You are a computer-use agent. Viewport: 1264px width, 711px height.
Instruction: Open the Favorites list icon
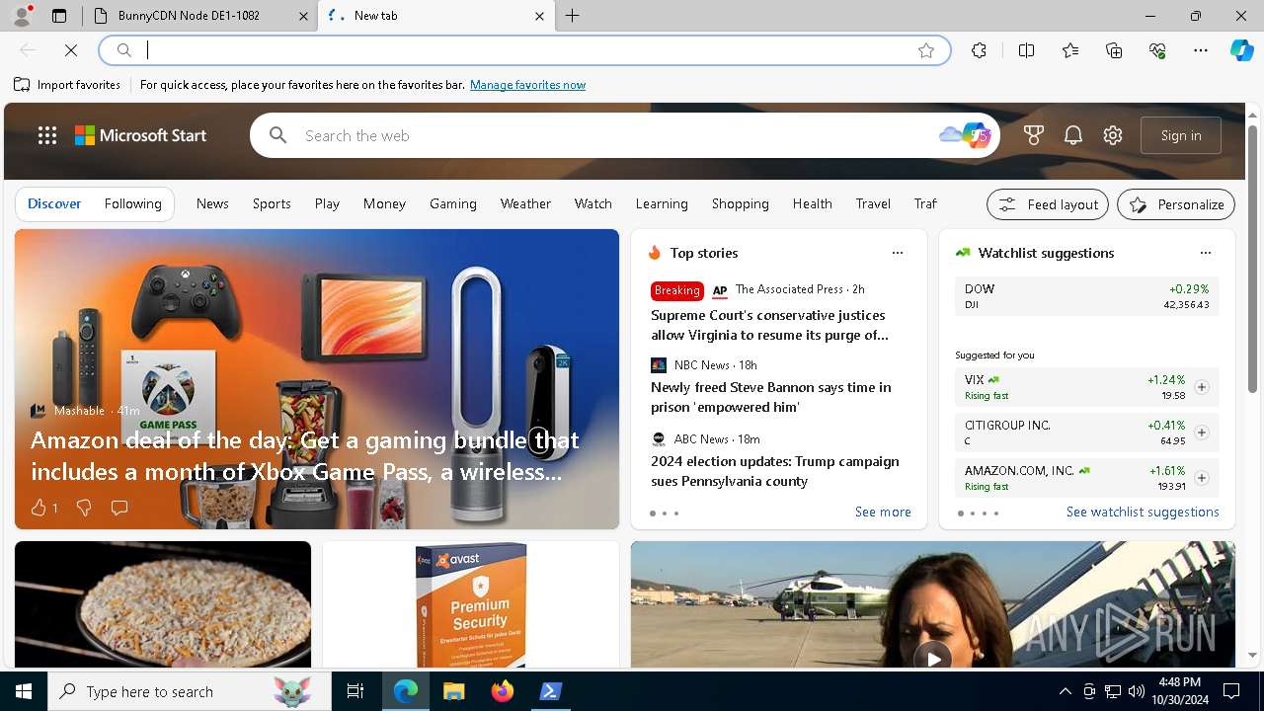pyautogui.click(x=1070, y=50)
